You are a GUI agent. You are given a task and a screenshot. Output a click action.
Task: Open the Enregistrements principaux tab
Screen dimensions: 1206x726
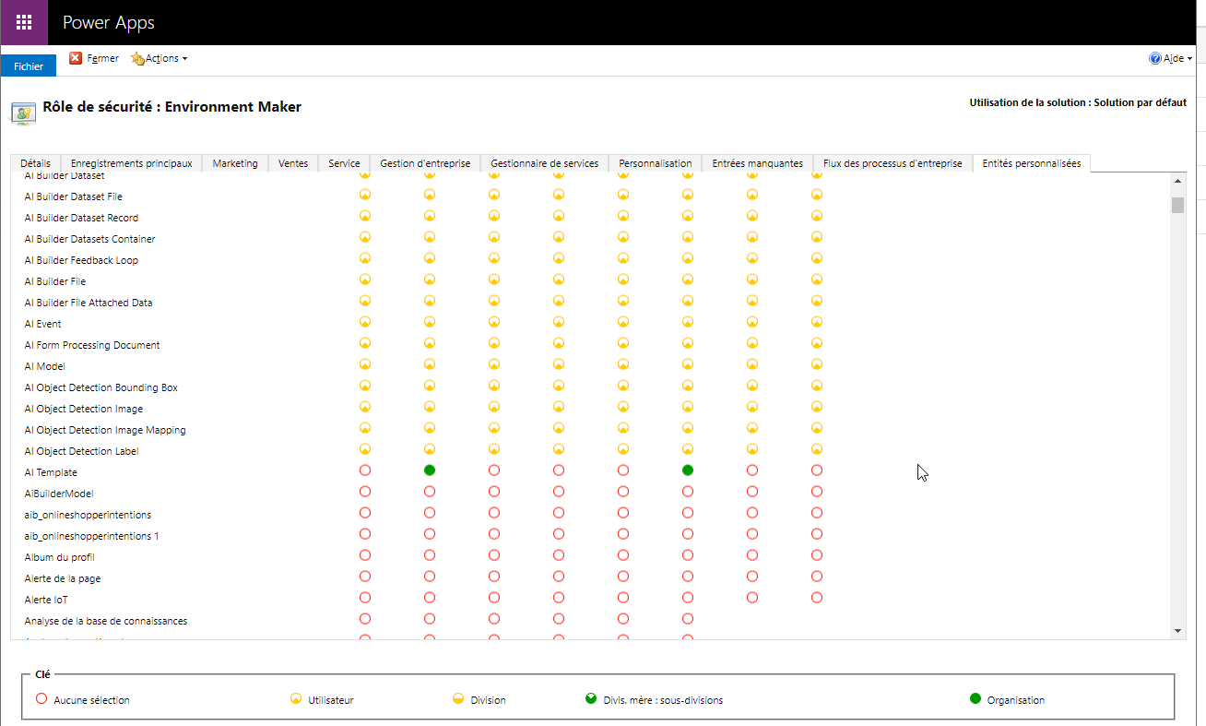pyautogui.click(x=131, y=163)
